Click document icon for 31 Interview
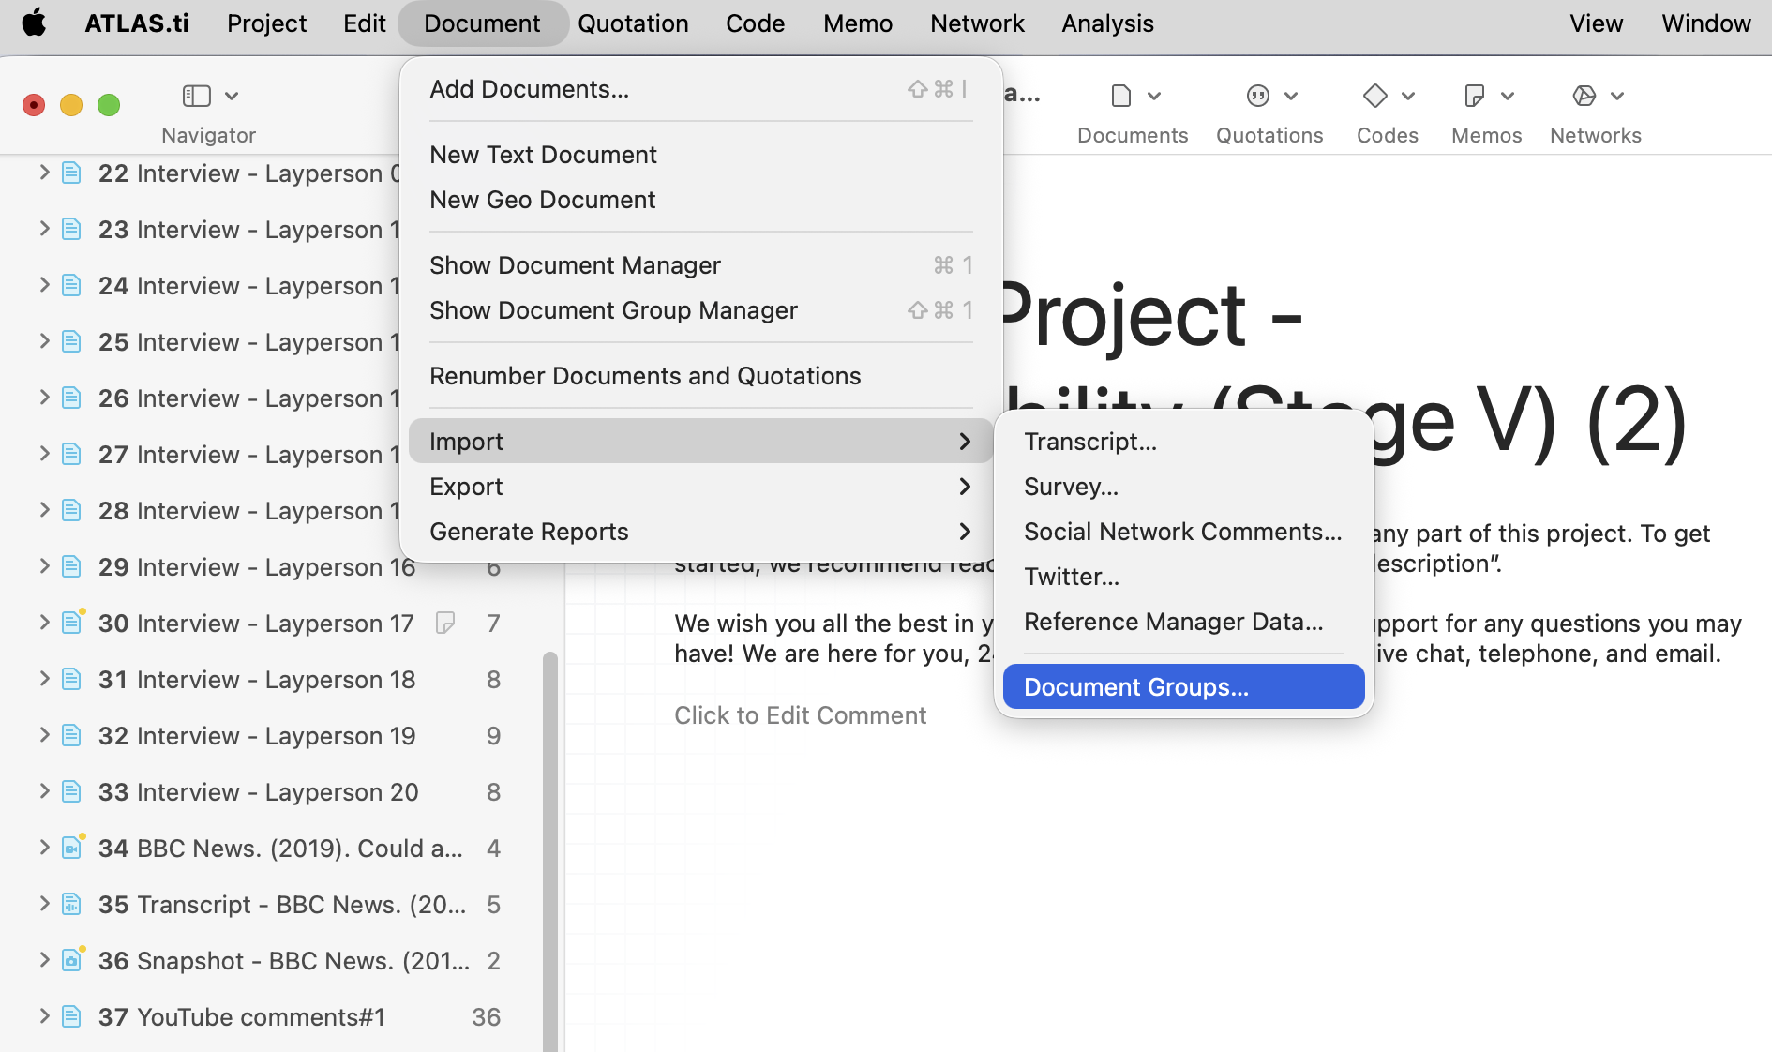The width and height of the screenshot is (1772, 1052). (71, 679)
